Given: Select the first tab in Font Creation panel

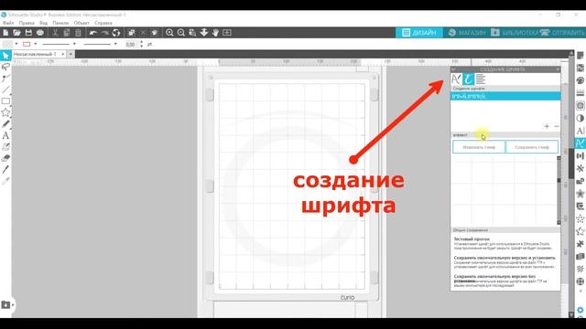Looking at the screenshot, I should pyautogui.click(x=456, y=80).
